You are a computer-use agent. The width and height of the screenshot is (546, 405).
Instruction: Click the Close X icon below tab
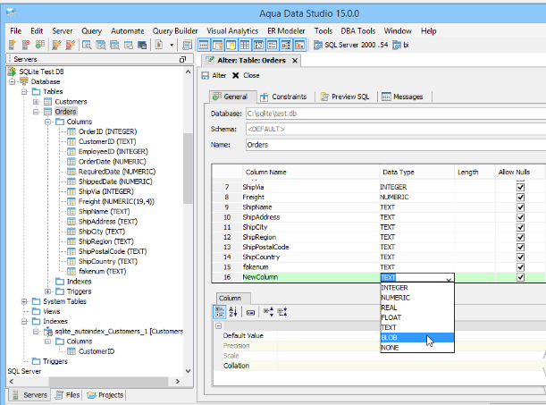click(236, 76)
